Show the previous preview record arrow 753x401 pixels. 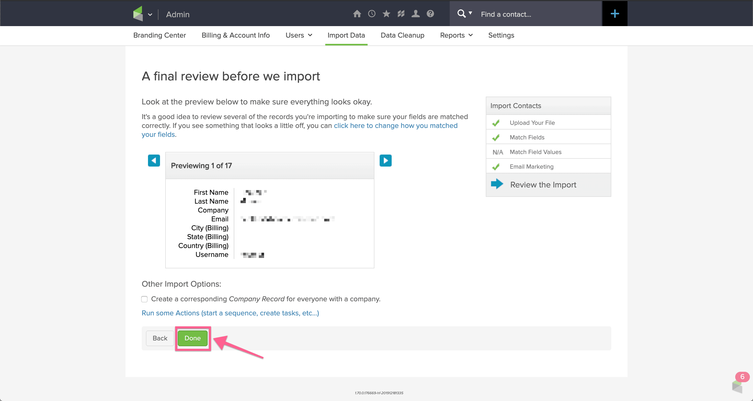[154, 161]
